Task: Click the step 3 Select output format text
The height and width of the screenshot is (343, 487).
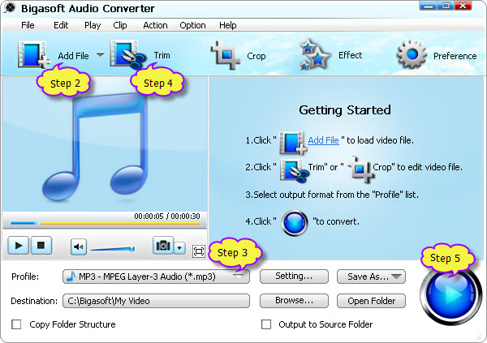Action: point(332,195)
